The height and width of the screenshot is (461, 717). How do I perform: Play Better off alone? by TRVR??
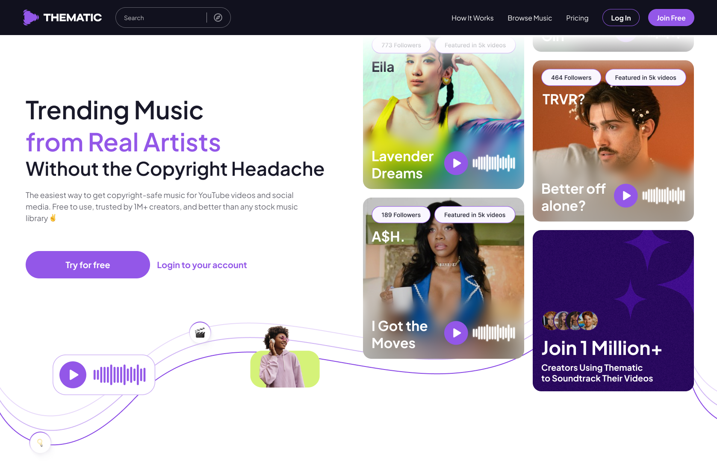click(626, 196)
